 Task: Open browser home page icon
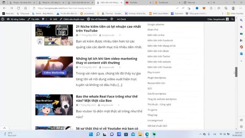[26, 8]
